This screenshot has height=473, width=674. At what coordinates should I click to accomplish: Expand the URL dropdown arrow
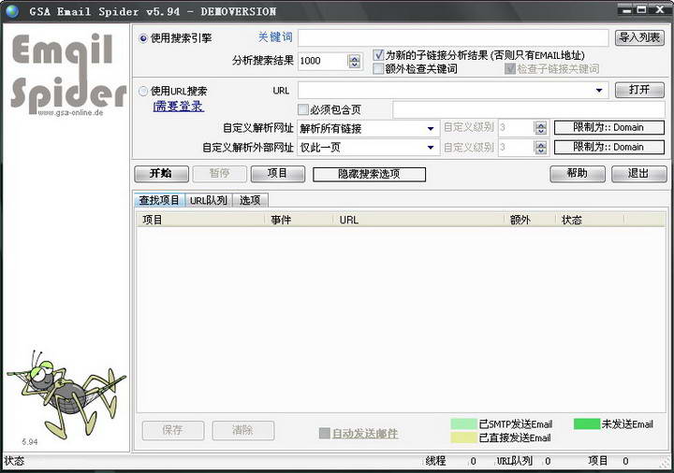(599, 91)
